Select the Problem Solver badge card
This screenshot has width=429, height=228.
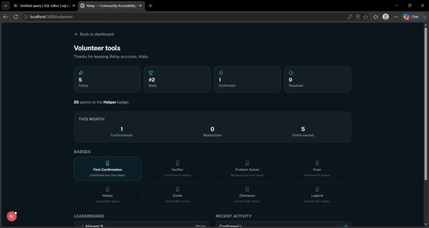coord(247,169)
